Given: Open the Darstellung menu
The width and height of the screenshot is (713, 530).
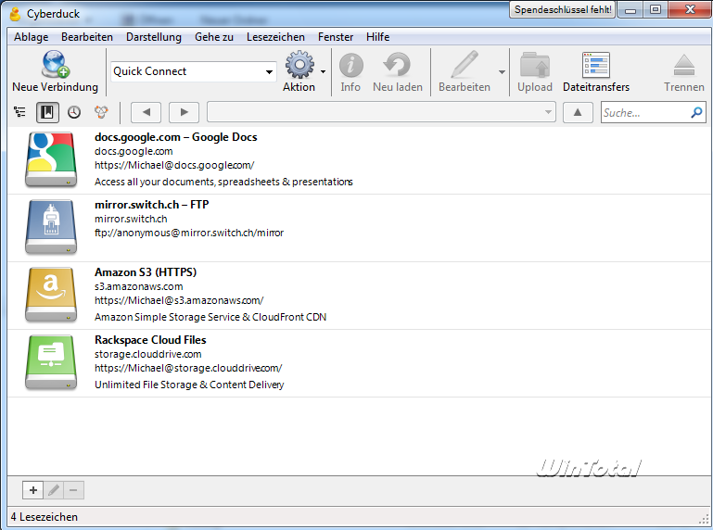Looking at the screenshot, I should (154, 37).
